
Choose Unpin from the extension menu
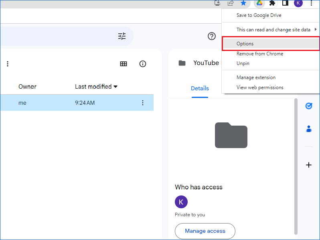click(x=270, y=63)
